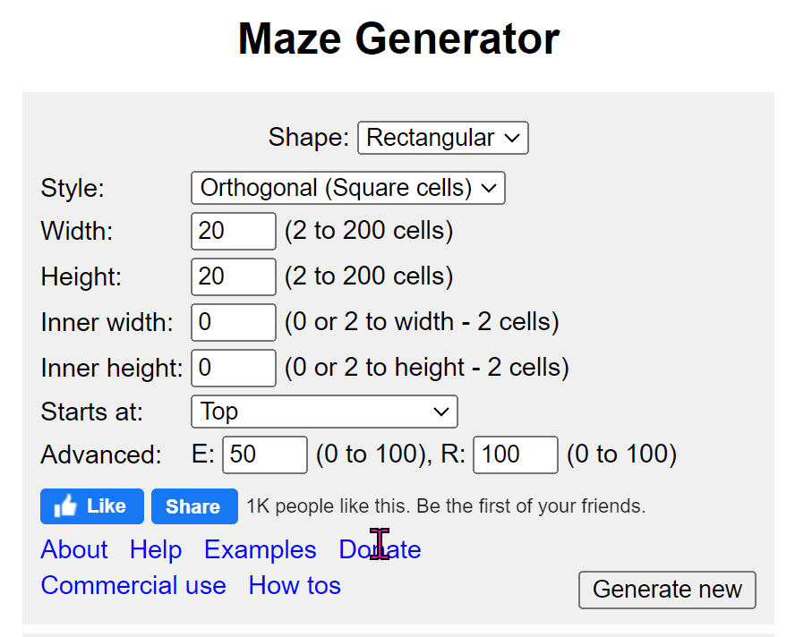Focus the Inner height field
795x637 pixels.
pos(234,368)
